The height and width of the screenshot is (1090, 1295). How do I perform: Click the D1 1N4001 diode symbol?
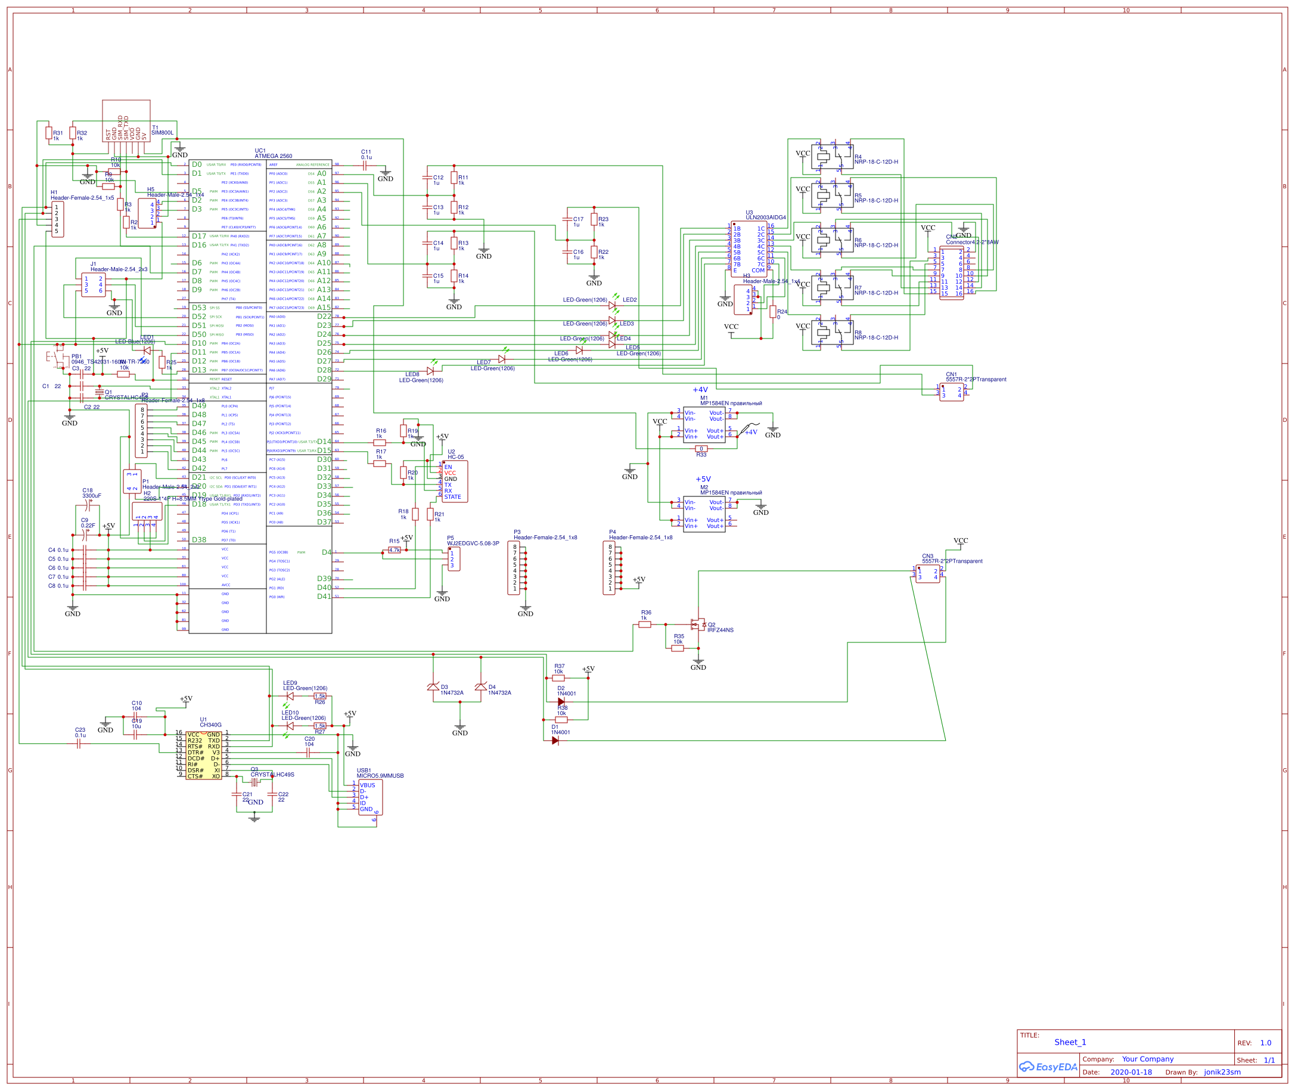pos(555,740)
